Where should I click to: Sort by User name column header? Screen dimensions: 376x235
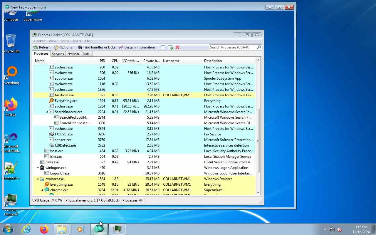pos(182,61)
